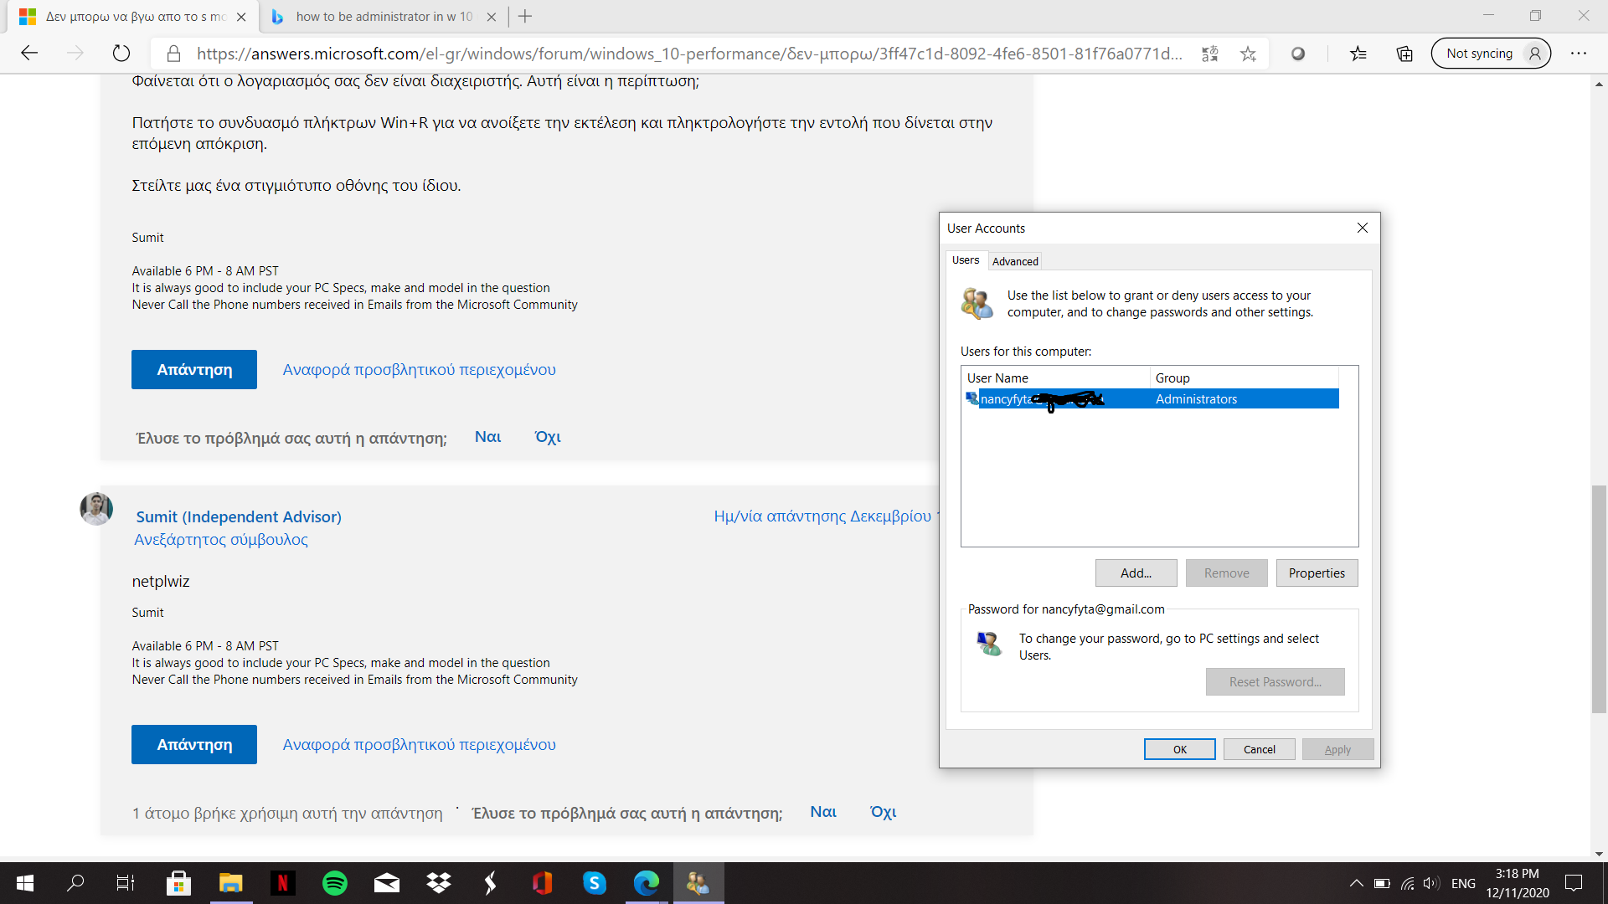Select the nancyfyta user row
The image size is (1608, 904).
tap(1152, 399)
